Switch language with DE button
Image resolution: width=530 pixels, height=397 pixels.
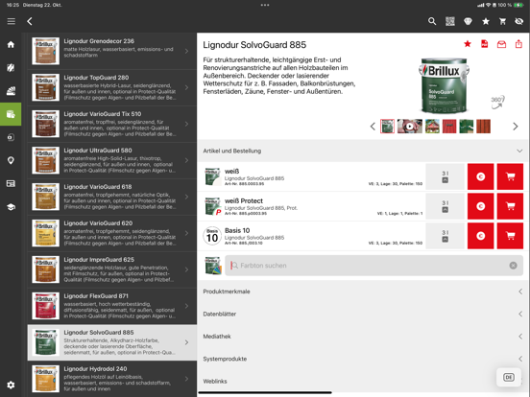[508, 378]
